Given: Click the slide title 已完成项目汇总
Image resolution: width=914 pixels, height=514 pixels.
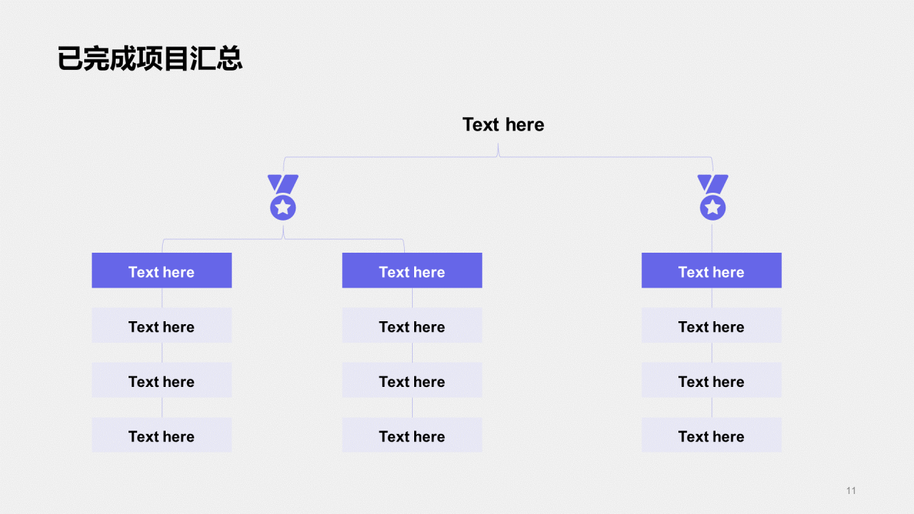Looking at the screenshot, I should pos(150,59).
